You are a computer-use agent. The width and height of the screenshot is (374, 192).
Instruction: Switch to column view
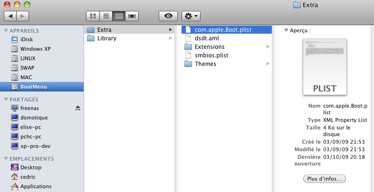coord(119,16)
